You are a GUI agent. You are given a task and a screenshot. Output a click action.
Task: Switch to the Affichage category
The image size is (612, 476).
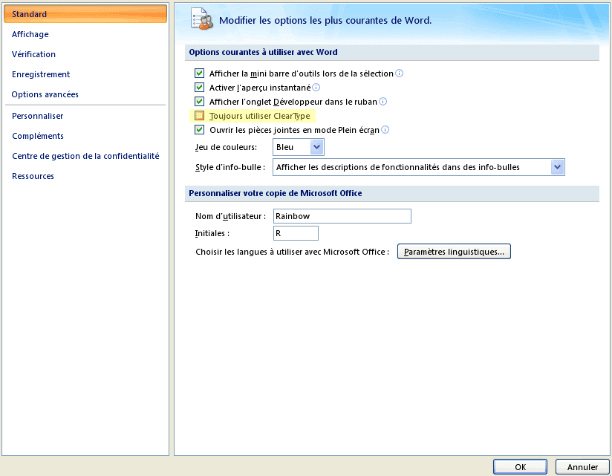click(x=30, y=34)
